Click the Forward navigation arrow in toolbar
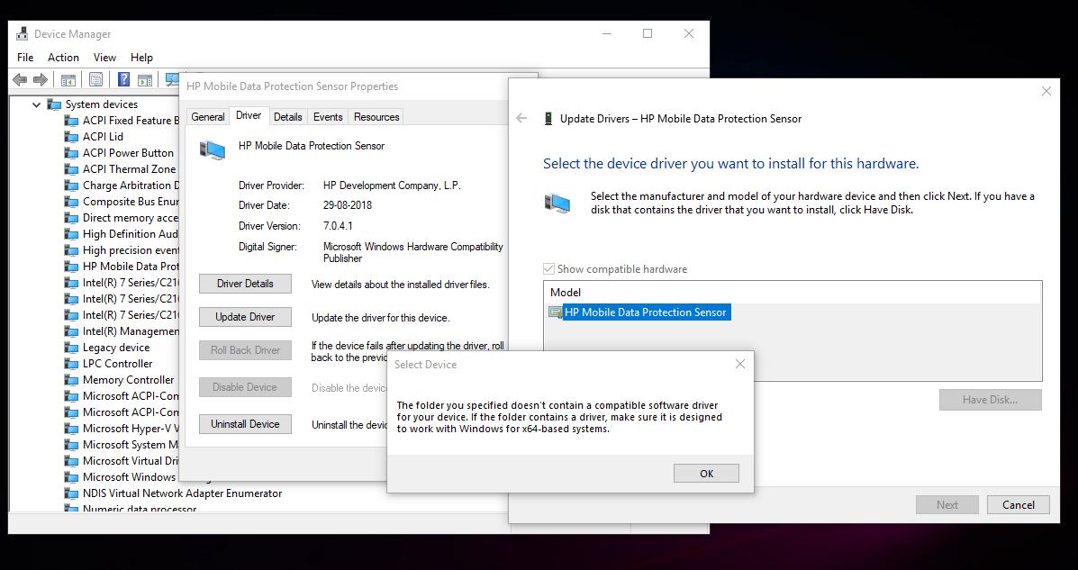The image size is (1078, 570). [x=40, y=79]
